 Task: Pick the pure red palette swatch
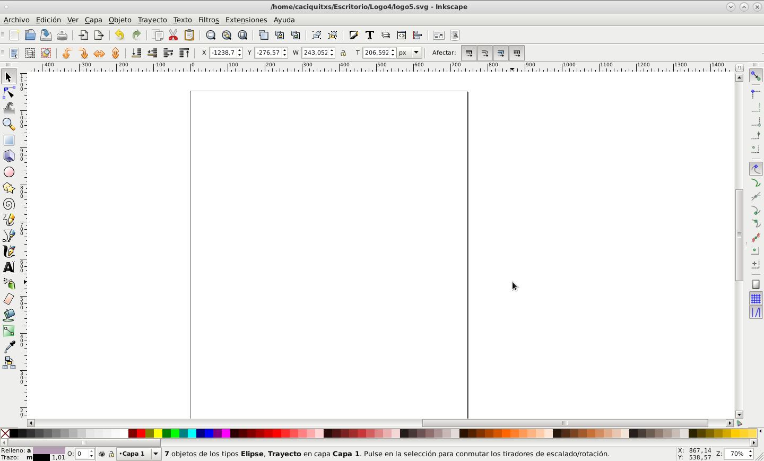tap(141, 433)
